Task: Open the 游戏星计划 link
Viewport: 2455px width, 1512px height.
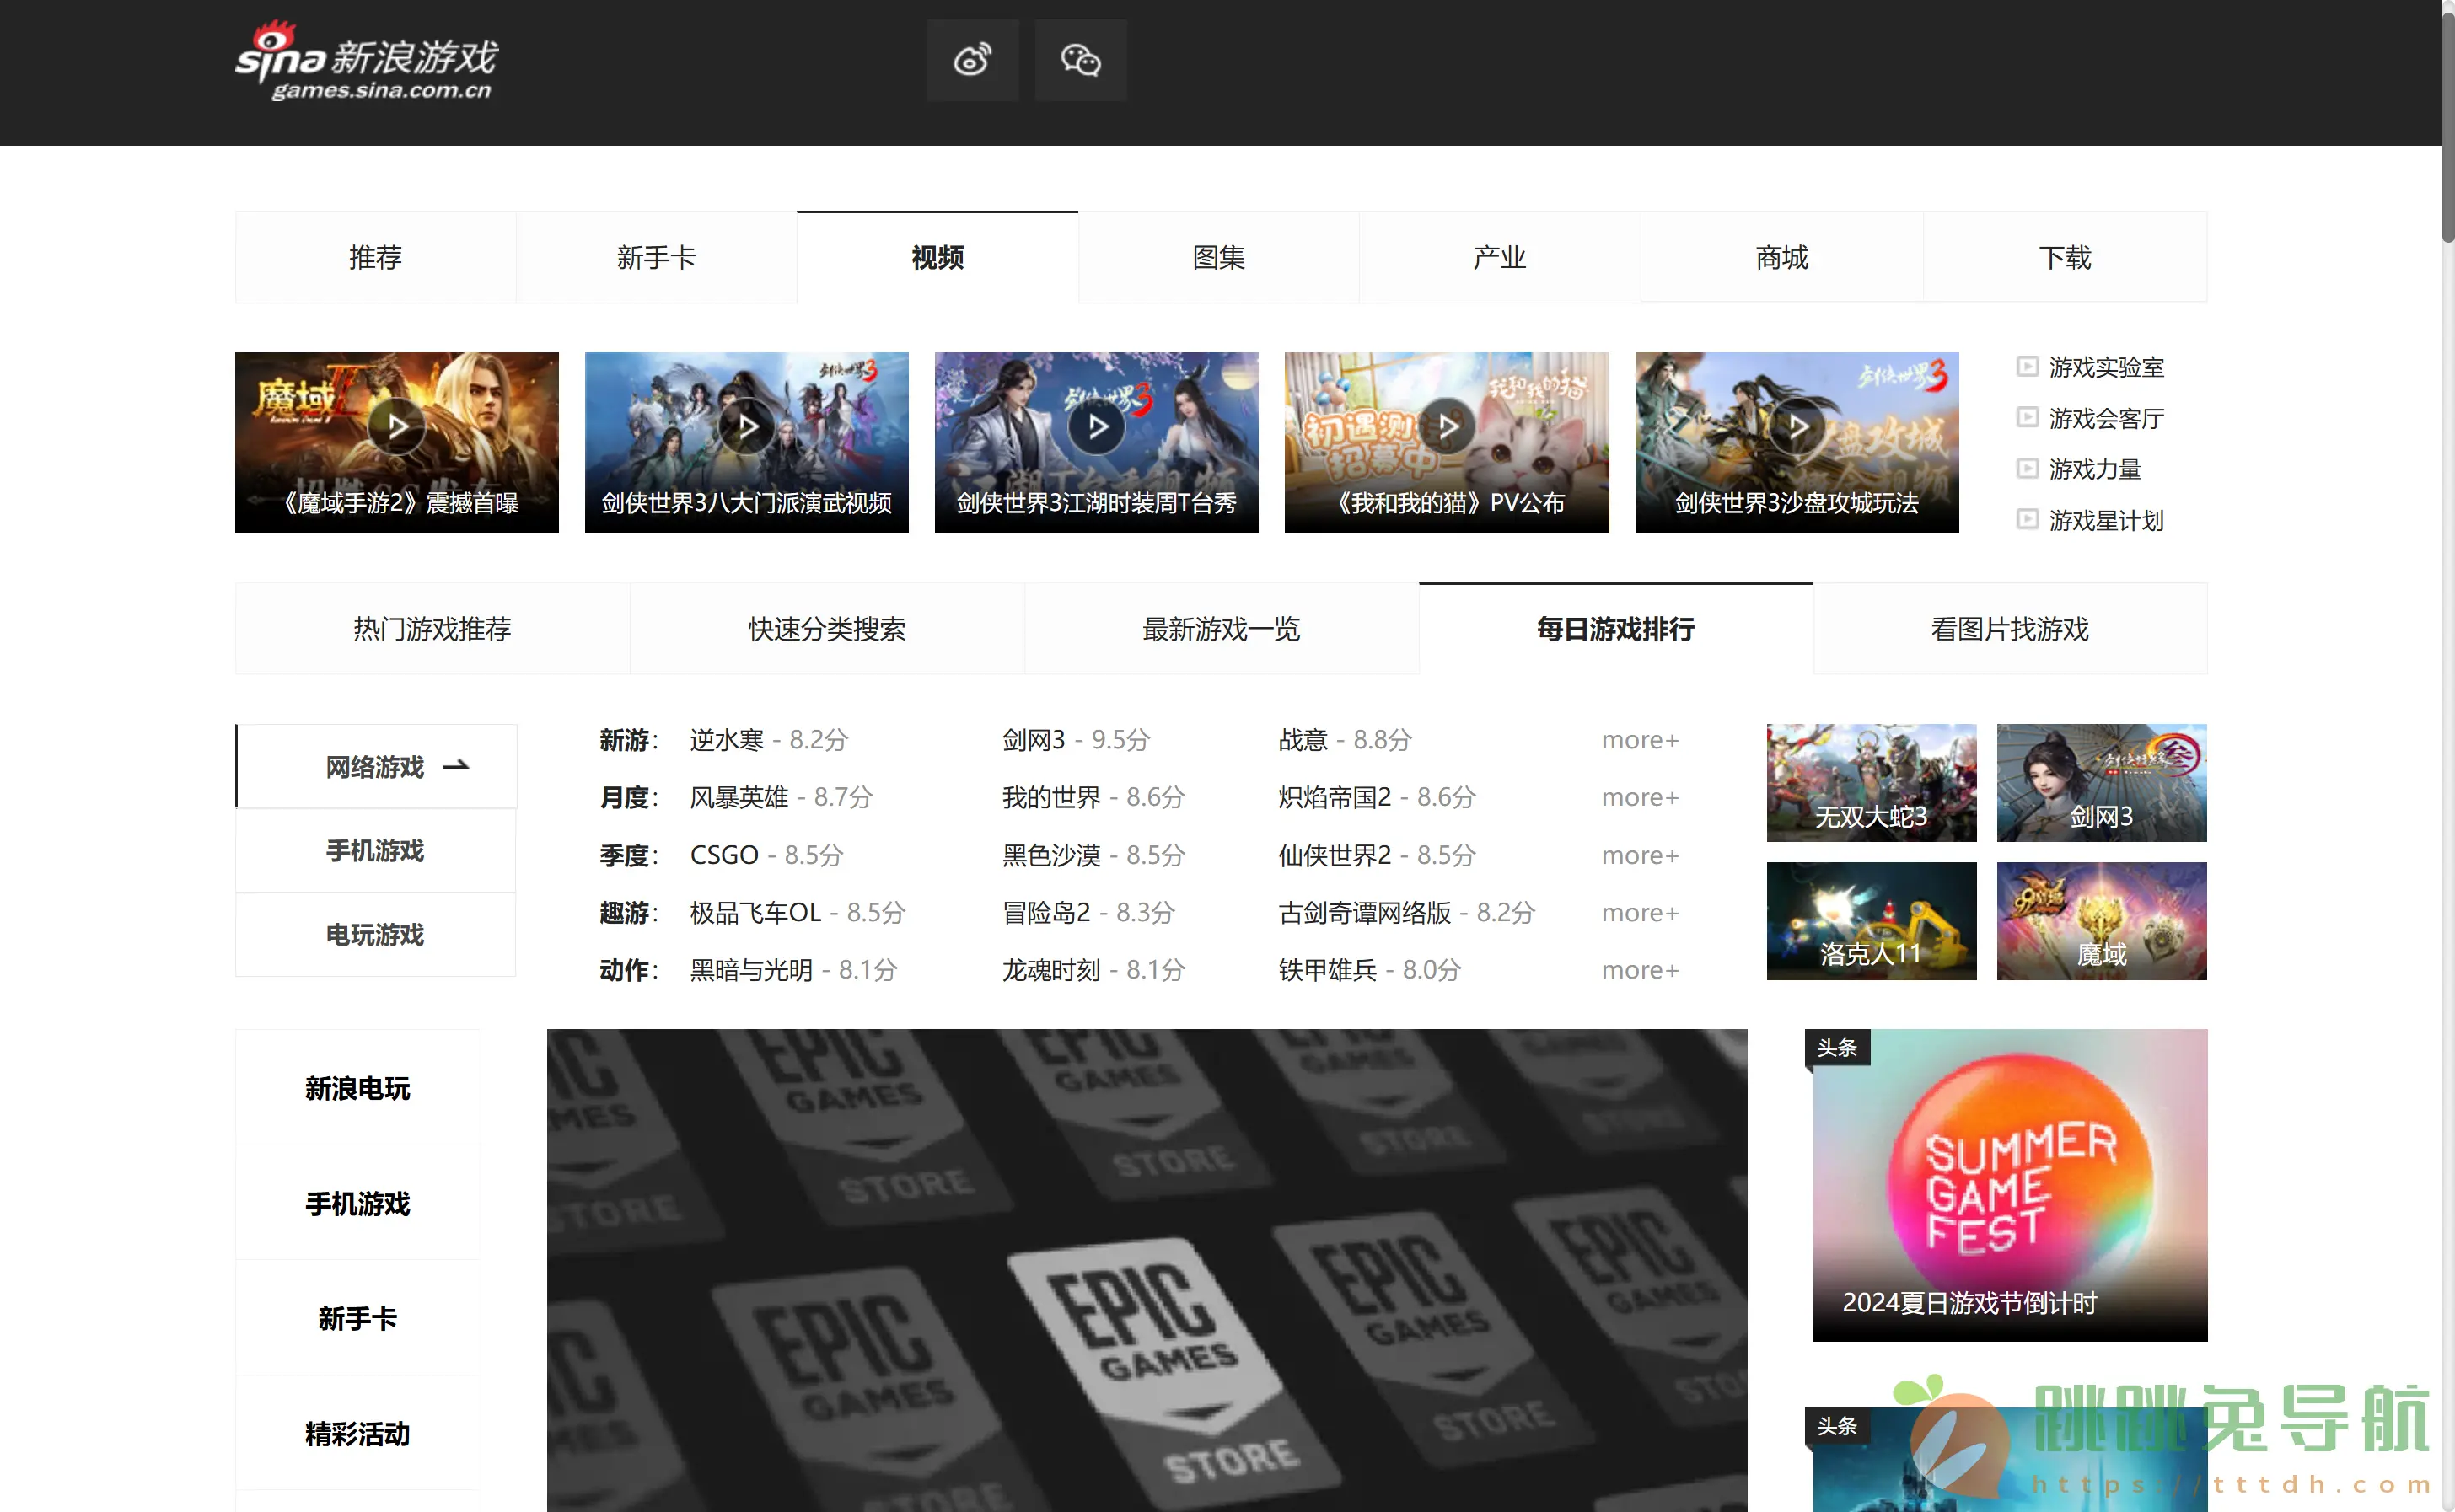Action: click(2106, 520)
